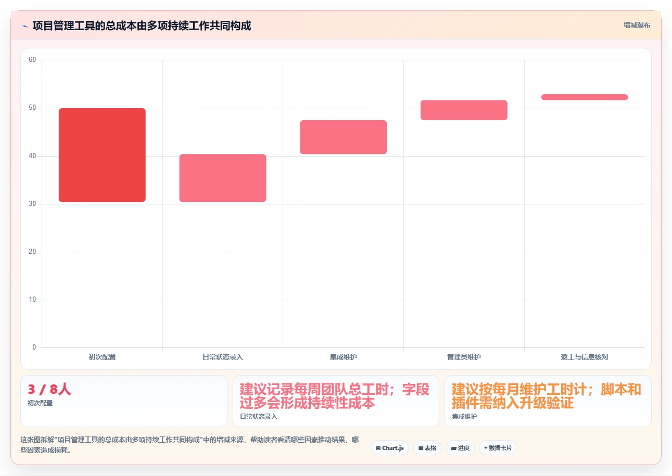Click the y-axis value 30

coord(32,204)
